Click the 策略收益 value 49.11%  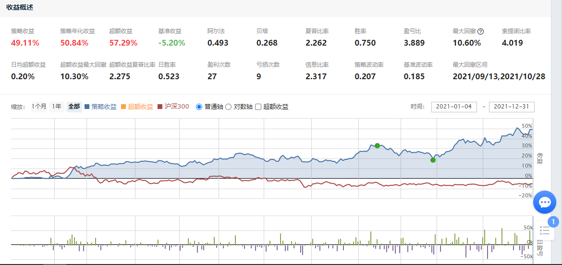[25, 43]
